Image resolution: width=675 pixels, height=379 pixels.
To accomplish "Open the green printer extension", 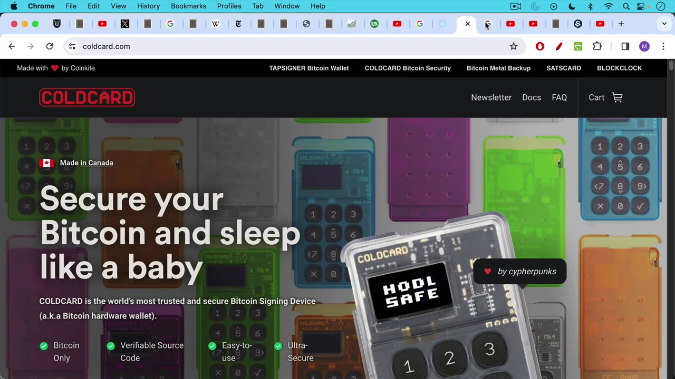I will click(x=578, y=46).
